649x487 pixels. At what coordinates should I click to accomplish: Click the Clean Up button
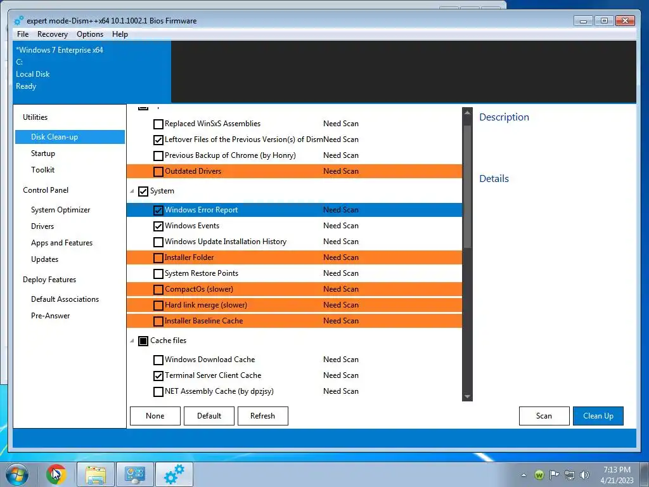click(x=598, y=416)
